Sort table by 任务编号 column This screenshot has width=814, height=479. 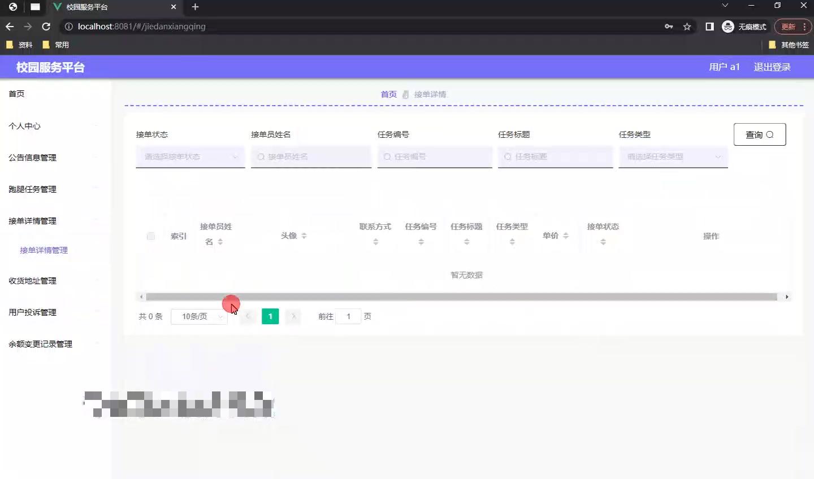[x=421, y=242]
